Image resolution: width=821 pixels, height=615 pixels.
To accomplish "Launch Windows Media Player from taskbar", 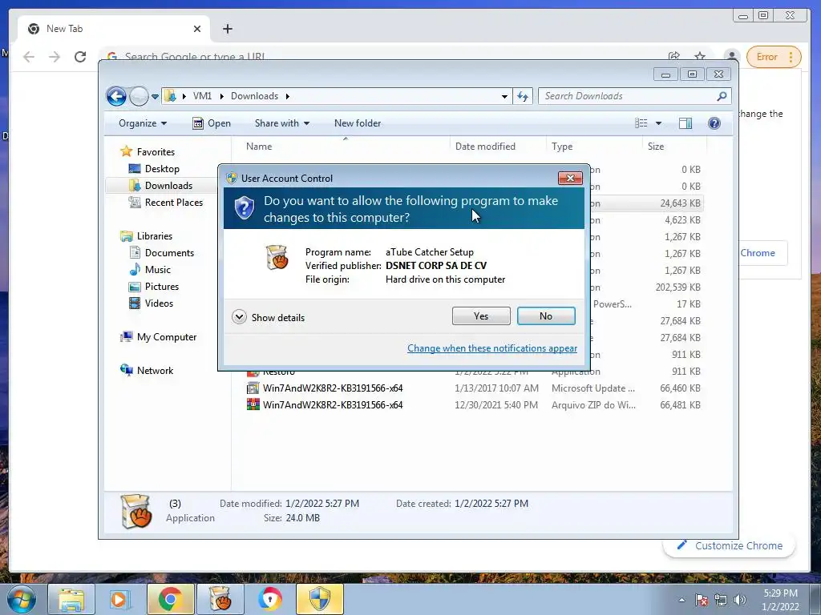I will coord(119,599).
